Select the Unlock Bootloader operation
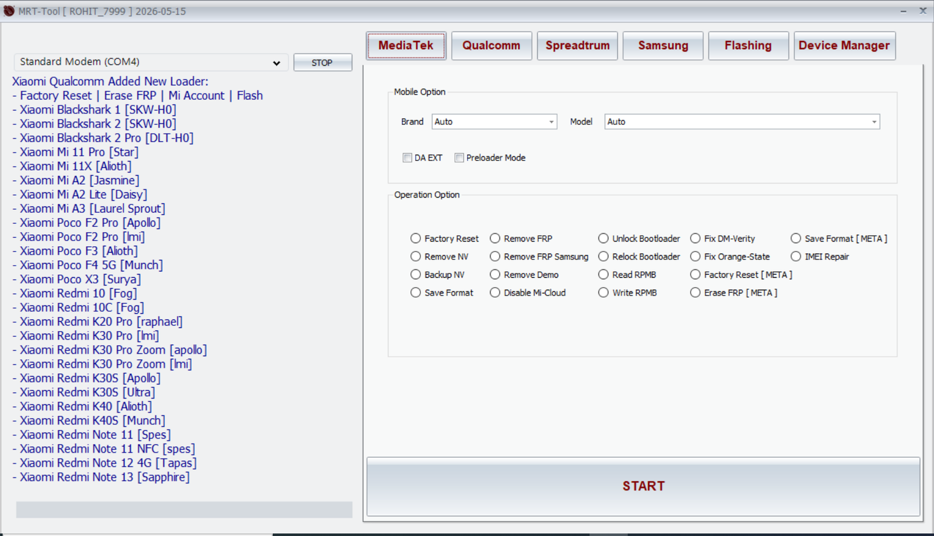The height and width of the screenshot is (536, 934). tap(603, 238)
